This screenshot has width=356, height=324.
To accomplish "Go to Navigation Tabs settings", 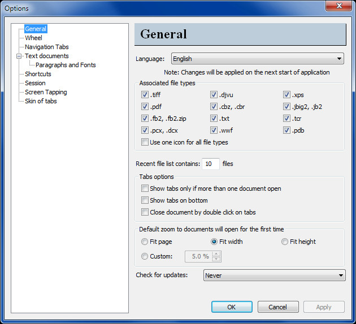I will click(46, 47).
